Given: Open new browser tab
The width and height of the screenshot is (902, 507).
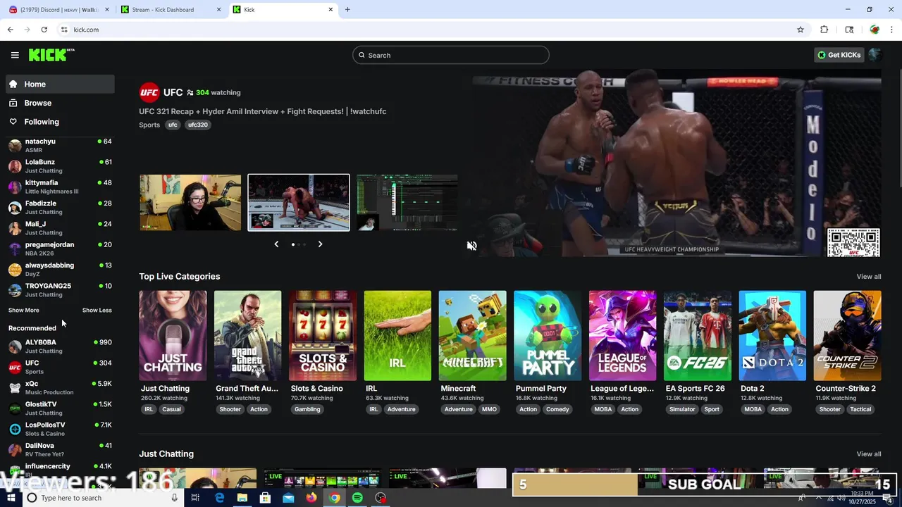Looking at the screenshot, I should click(347, 10).
